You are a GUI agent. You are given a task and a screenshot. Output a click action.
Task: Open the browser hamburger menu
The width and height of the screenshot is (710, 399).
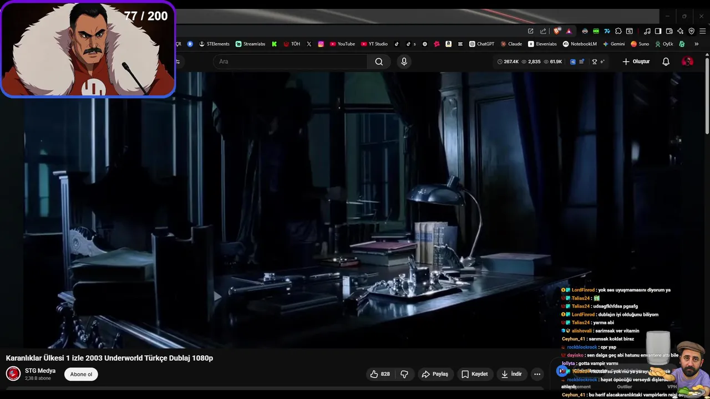[x=703, y=31]
